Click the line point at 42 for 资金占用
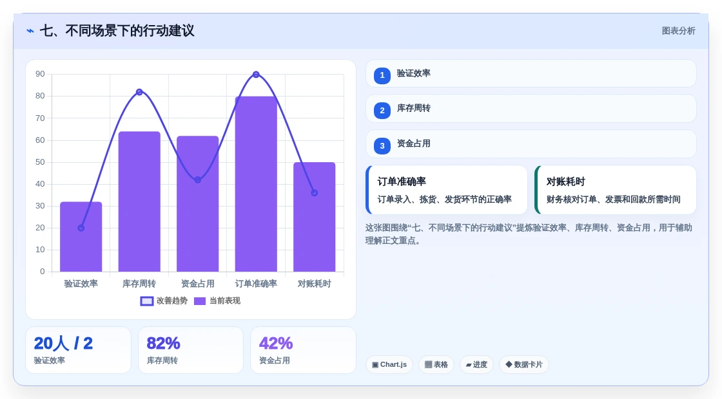 coord(197,180)
